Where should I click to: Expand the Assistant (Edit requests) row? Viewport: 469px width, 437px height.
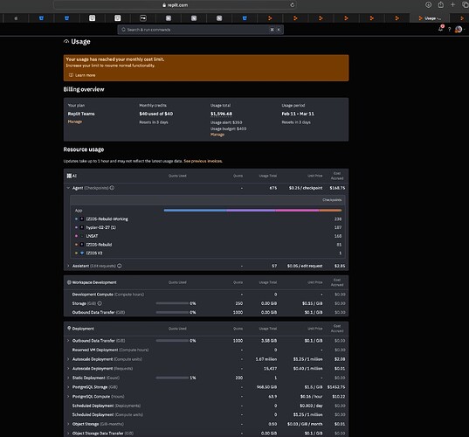pos(68,266)
